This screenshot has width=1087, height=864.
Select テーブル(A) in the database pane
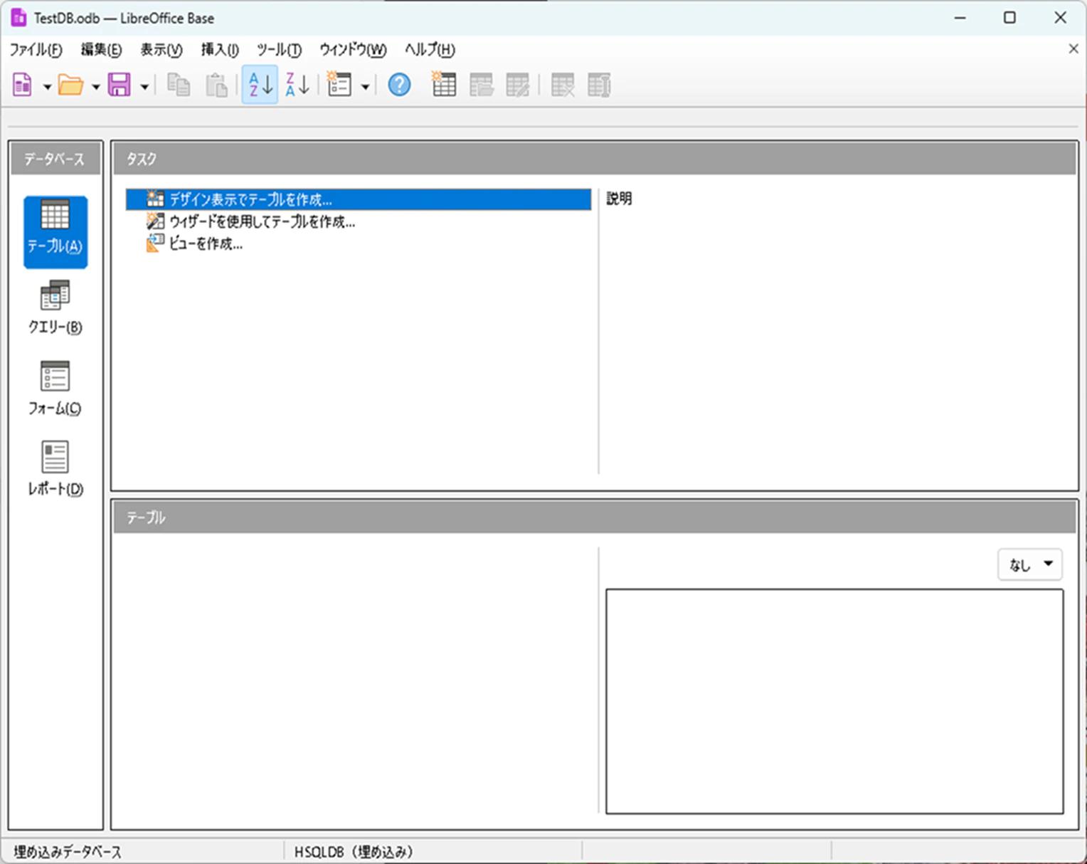(x=55, y=232)
